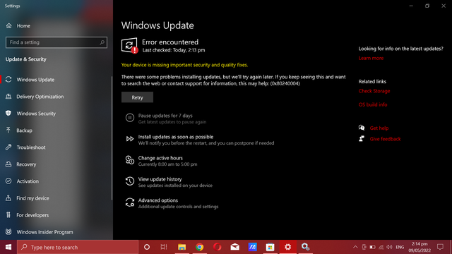Click the Backup arrow icon
452x254 pixels.
8,130
